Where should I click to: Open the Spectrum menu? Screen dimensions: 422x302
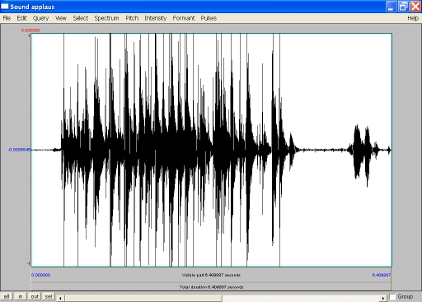pos(106,18)
